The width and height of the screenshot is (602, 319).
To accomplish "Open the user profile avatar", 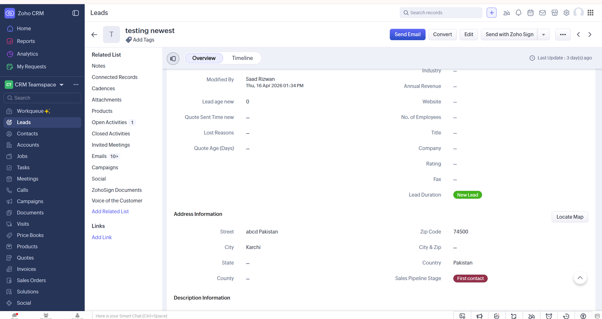I will (x=579, y=13).
